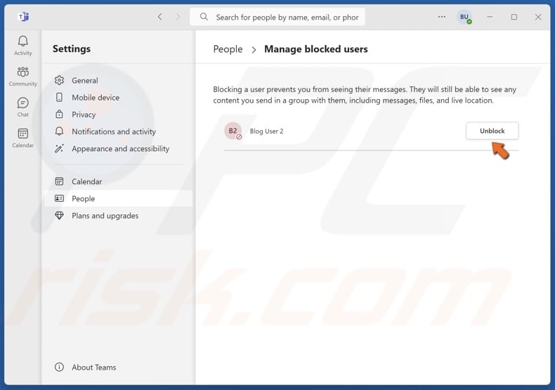Screen dimensions: 555x390
Task: Open About Teams
Action: tap(93, 367)
